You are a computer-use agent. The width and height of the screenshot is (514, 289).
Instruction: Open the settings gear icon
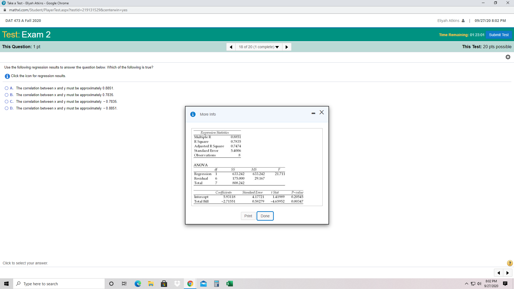508,57
